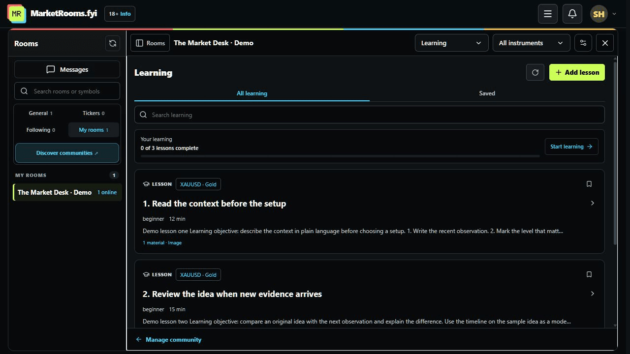
Task: Open Messages
Action: (x=67, y=69)
